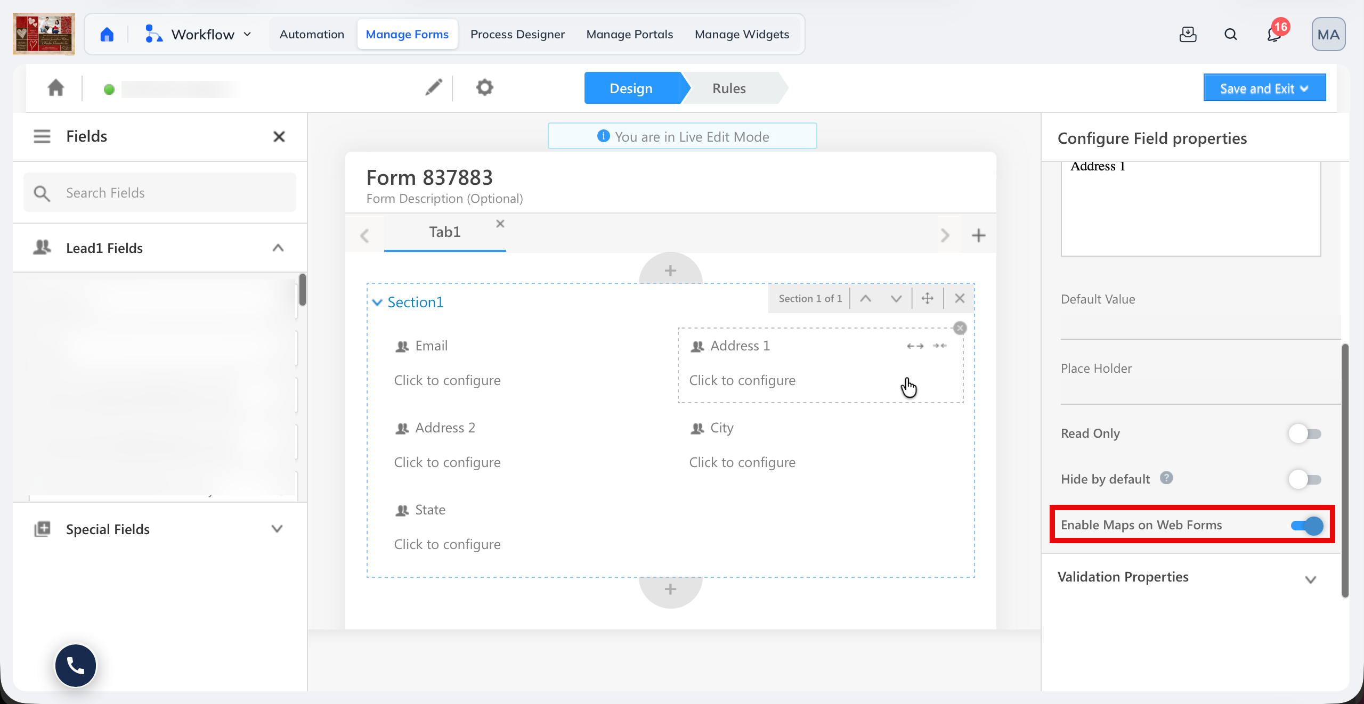Viewport: 1364px width, 704px height.
Task: Collapse the Lead1 Fields group
Action: (x=278, y=248)
